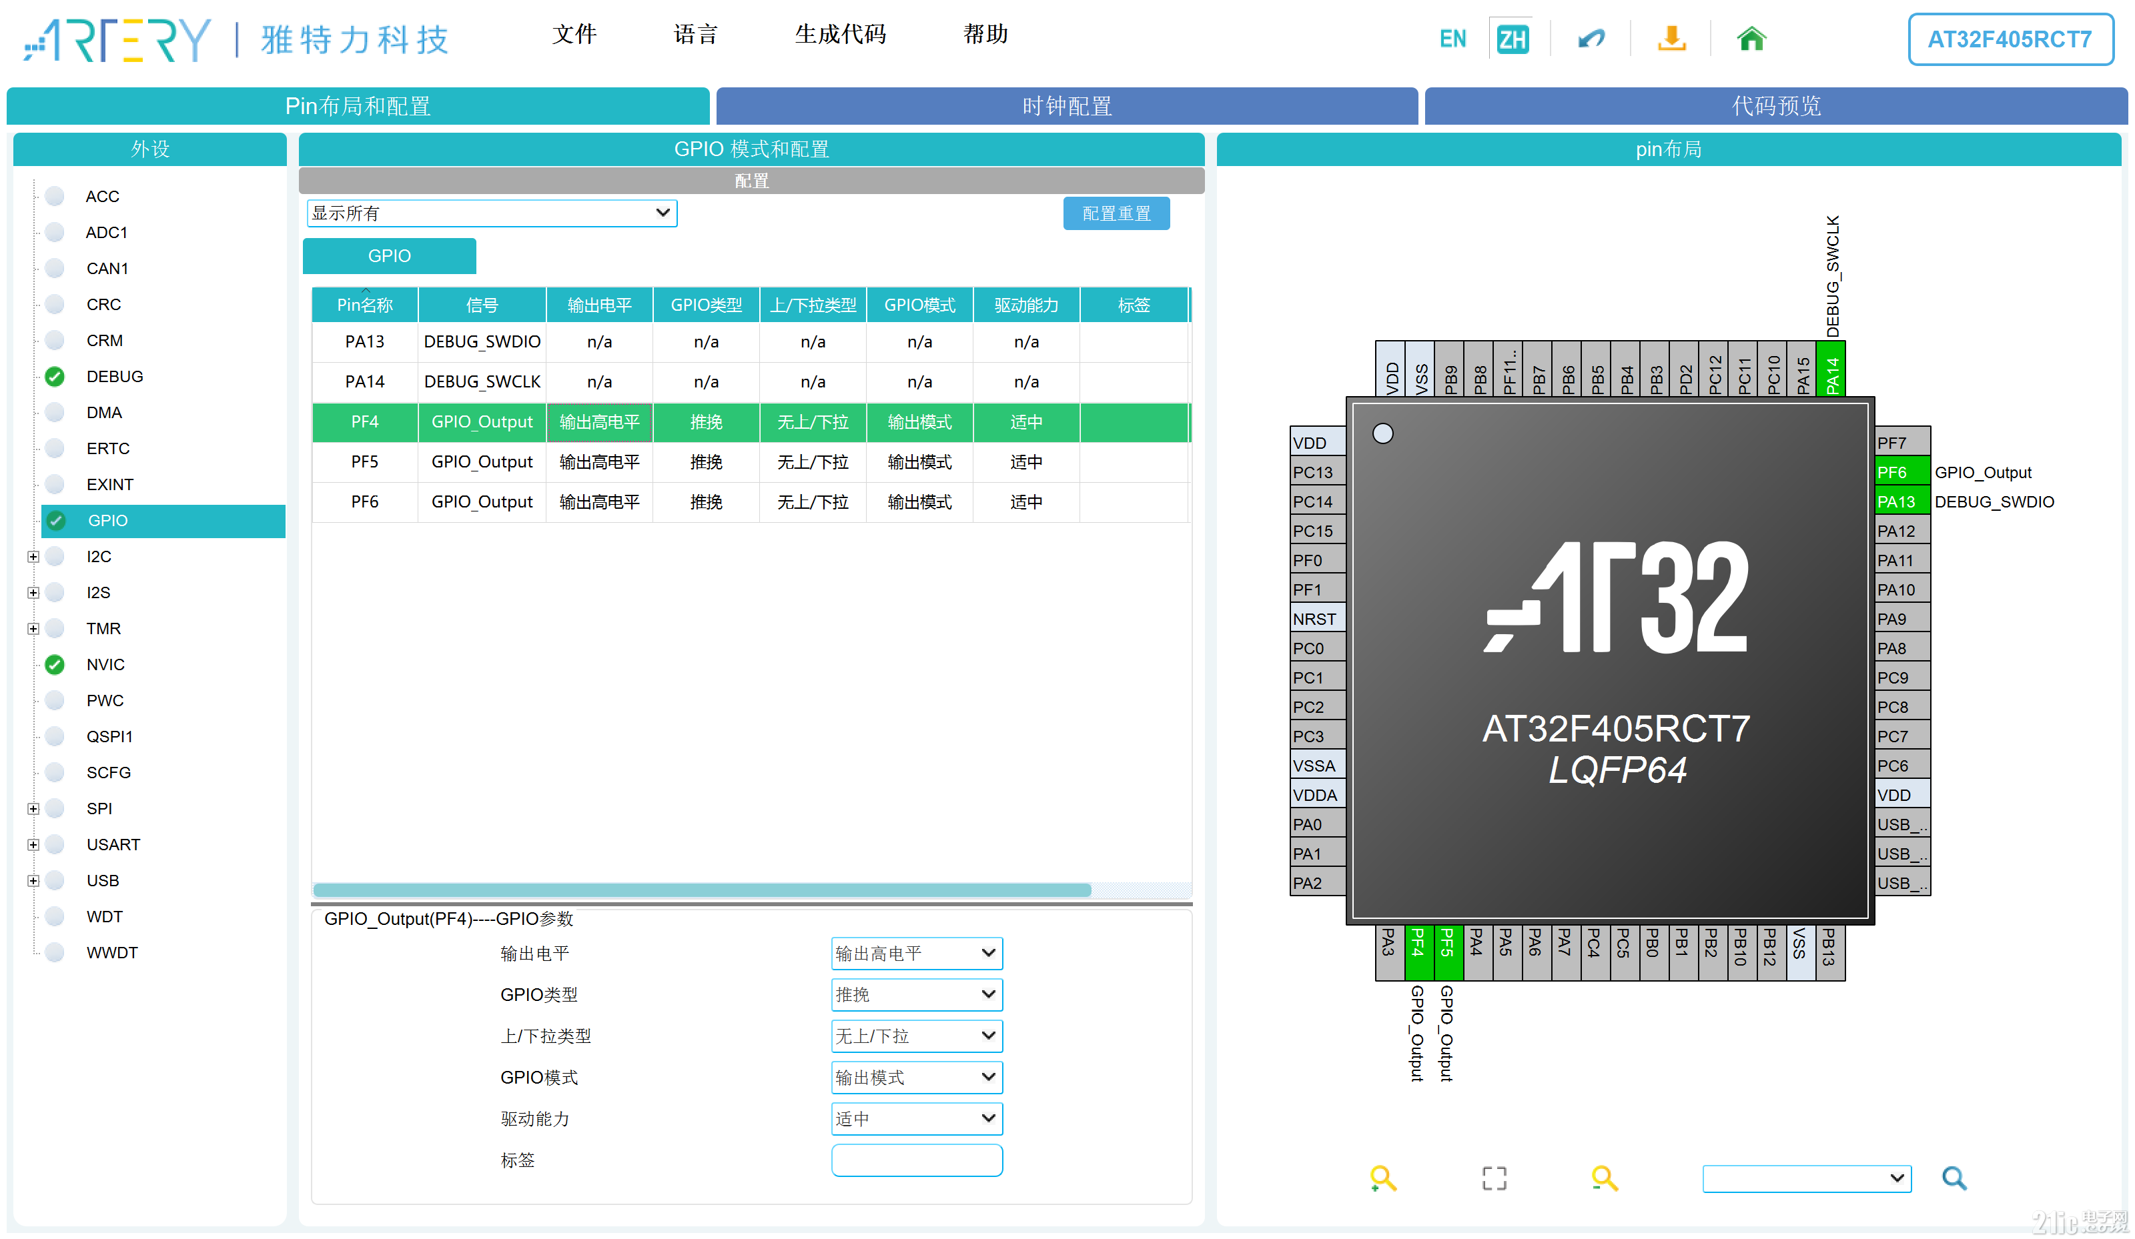Viewport: 2135px width, 1239px height.
Task: Open the 帮助 menu
Action: 985,35
